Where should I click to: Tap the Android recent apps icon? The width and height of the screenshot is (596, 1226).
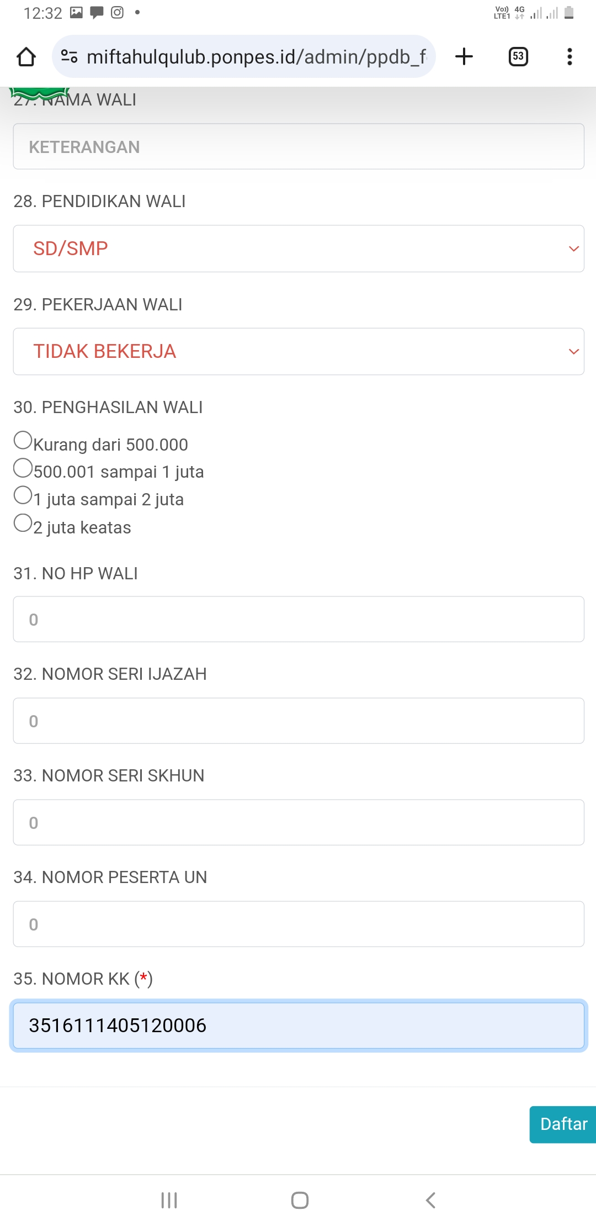(x=169, y=1199)
